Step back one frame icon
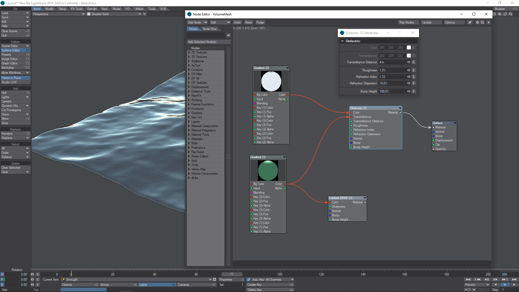This screenshot has width=519, height=292. coord(487,280)
